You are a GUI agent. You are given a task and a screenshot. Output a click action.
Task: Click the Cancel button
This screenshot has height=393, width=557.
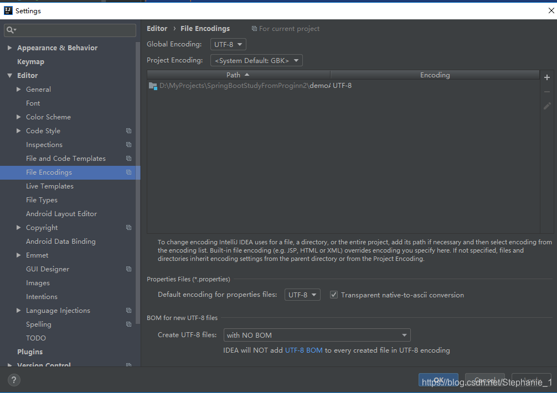pyautogui.click(x=485, y=380)
